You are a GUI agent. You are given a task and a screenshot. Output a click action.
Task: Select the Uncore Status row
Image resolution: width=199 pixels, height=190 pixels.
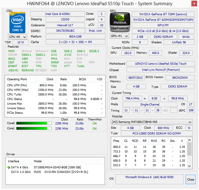pos(55,108)
